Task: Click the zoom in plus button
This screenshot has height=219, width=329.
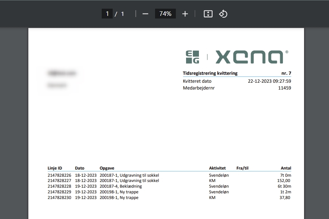Action: 185,14
